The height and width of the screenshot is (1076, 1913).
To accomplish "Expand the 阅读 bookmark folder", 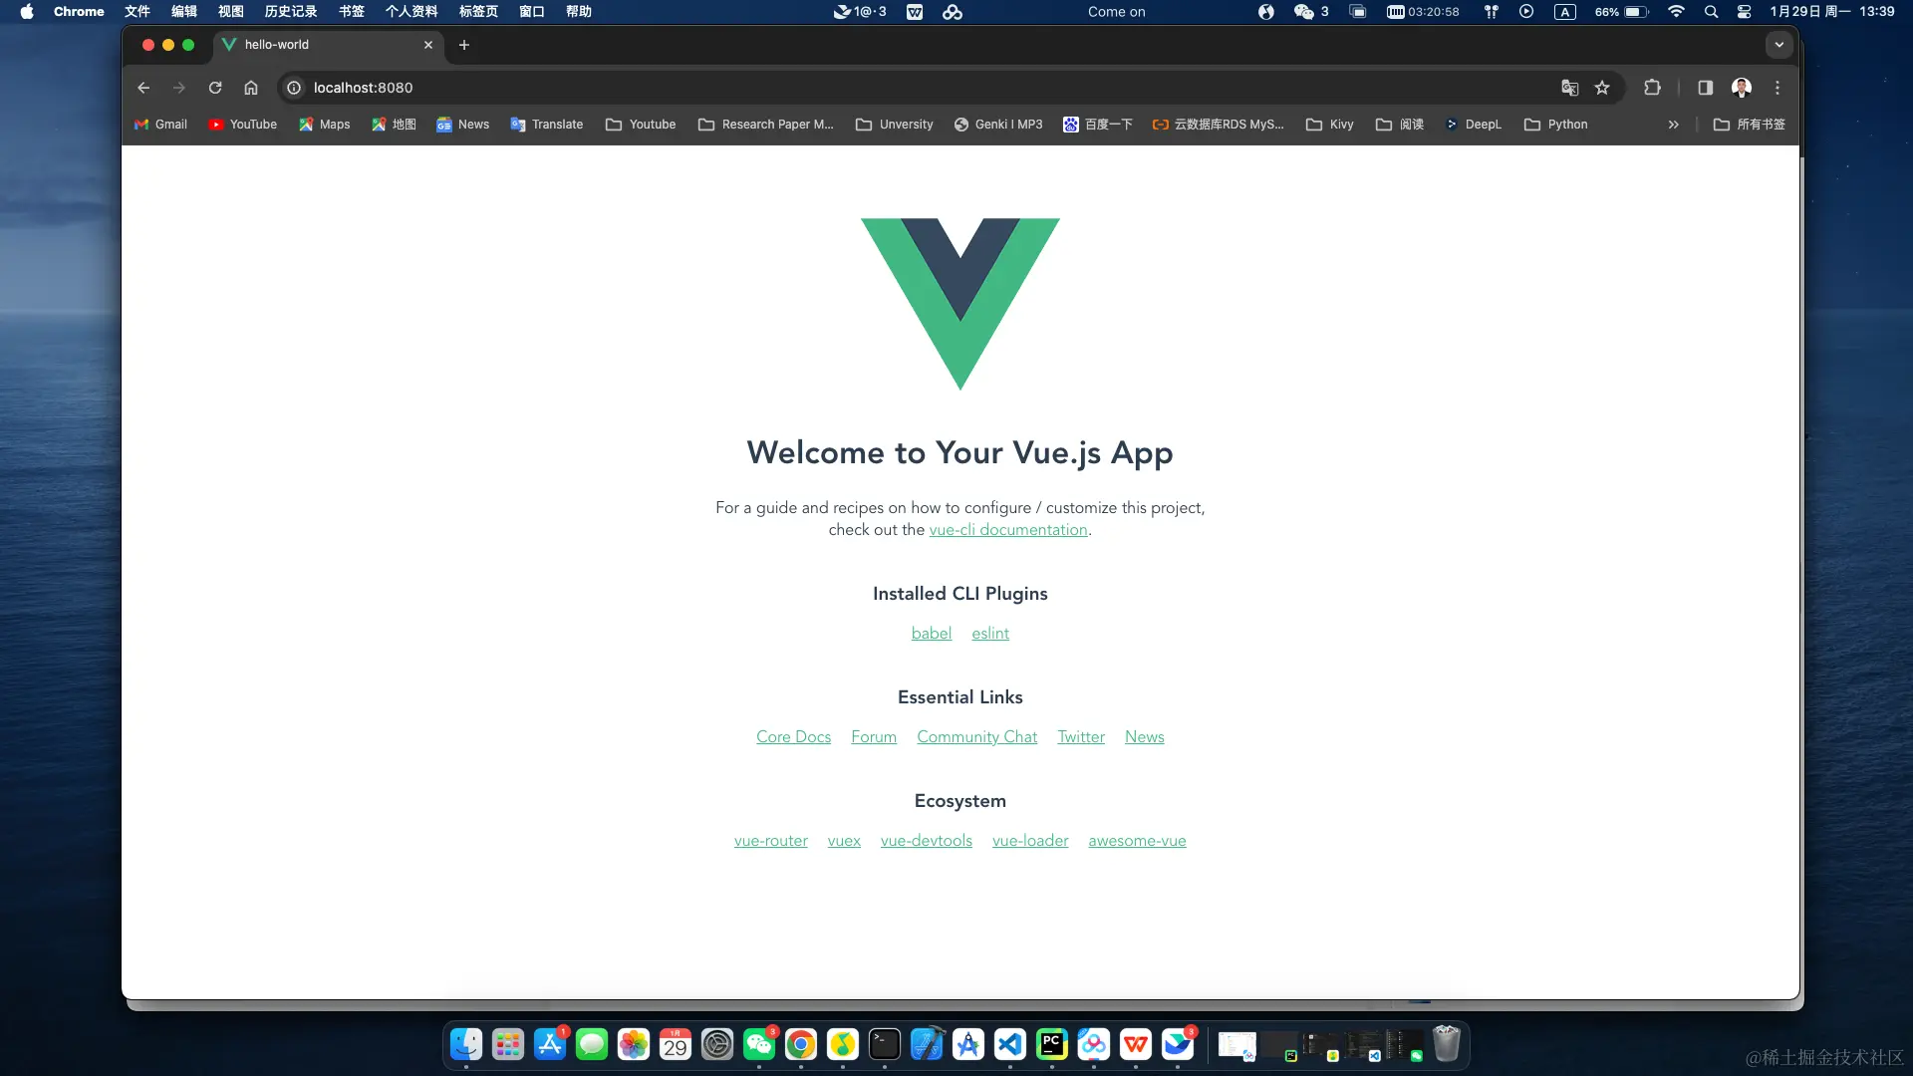I will click(x=1400, y=125).
